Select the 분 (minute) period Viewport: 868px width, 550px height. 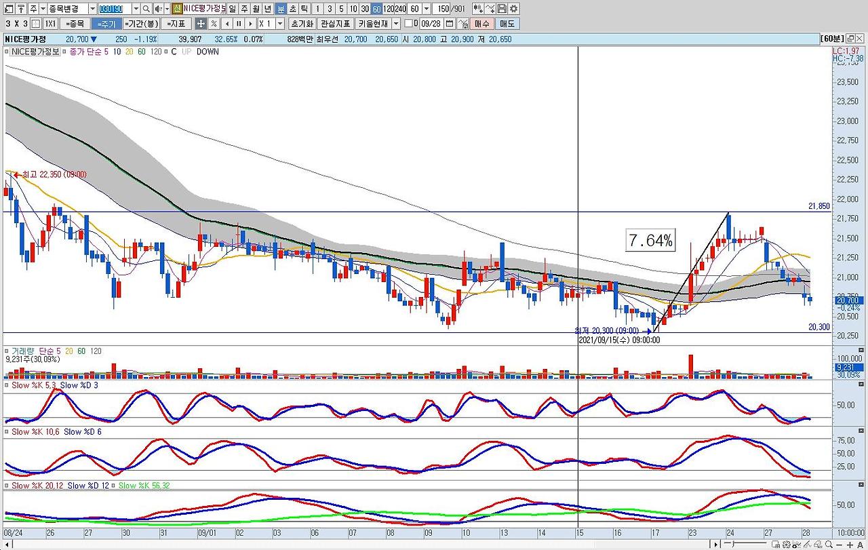tap(281, 9)
